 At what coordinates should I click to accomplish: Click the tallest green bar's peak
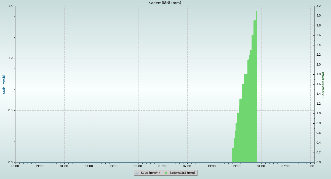[257, 12]
